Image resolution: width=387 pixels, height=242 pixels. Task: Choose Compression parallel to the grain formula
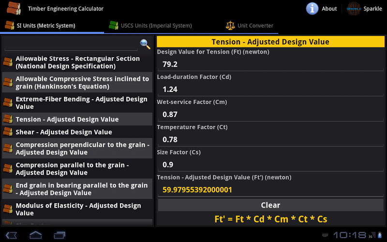pyautogui.click(x=77, y=168)
